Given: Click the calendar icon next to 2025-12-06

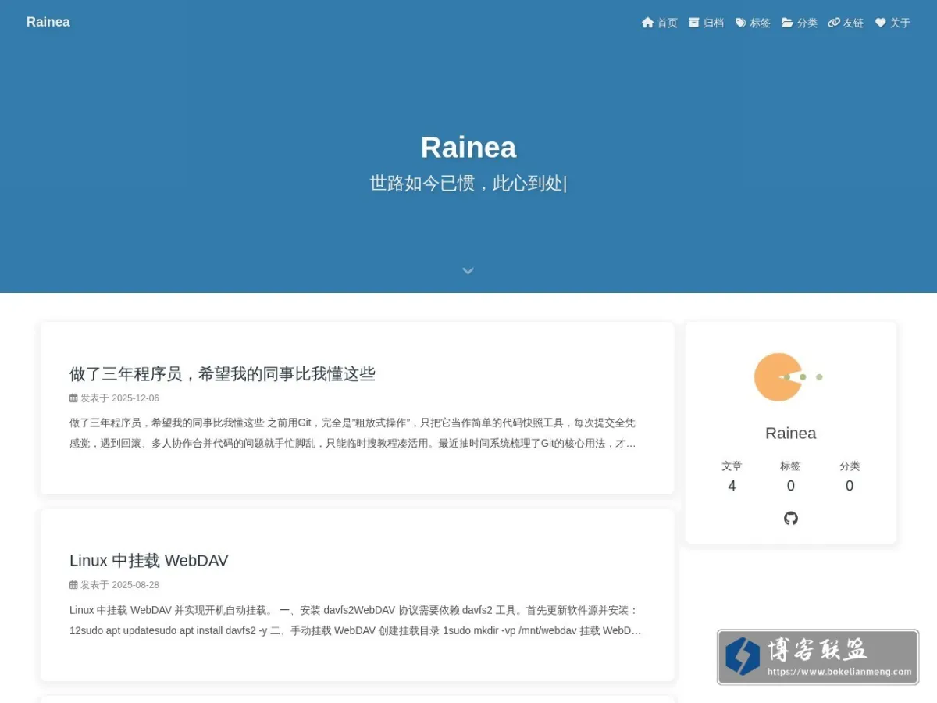Looking at the screenshot, I should pos(73,398).
